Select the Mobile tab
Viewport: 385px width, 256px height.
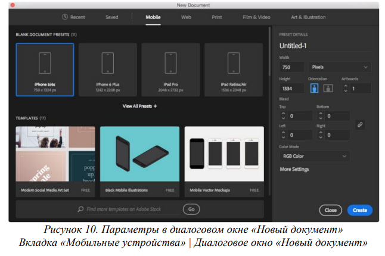pos(153,17)
